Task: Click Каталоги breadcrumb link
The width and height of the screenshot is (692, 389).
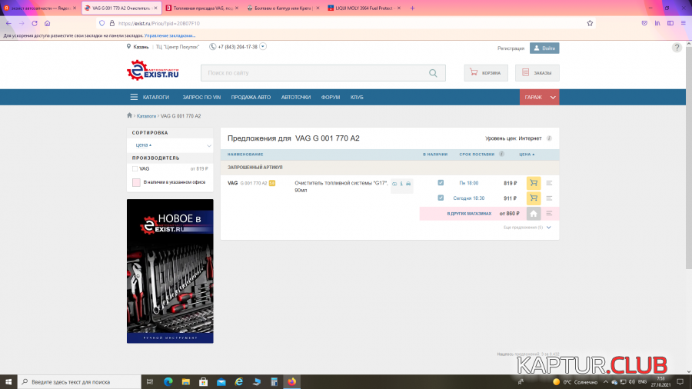Action: coord(146,116)
